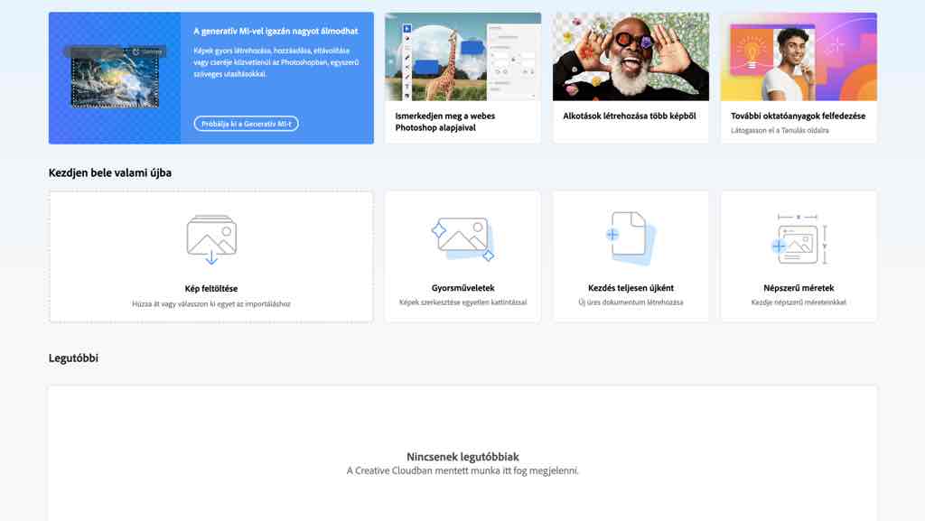Select the Kezdés teljesen újként label
The height and width of the screenshot is (521, 925).
click(x=631, y=288)
